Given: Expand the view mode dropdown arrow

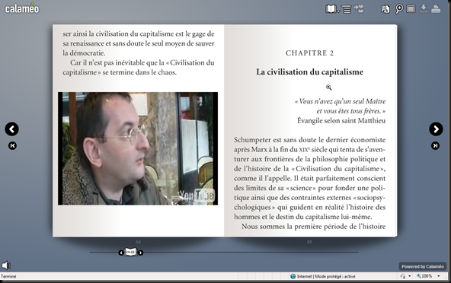Looking at the screenshot, I should (338, 11).
